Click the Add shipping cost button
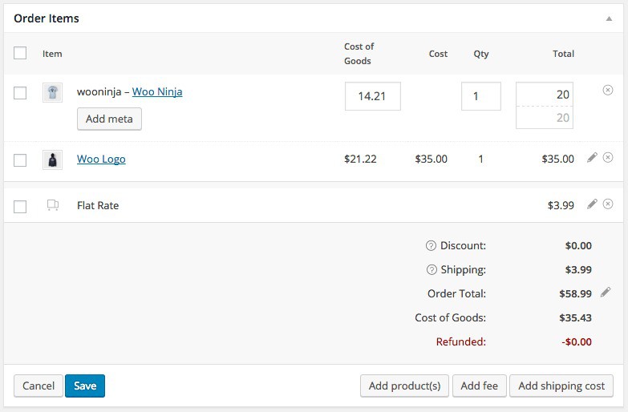Screen dimensions: 628x412 pos(561,386)
